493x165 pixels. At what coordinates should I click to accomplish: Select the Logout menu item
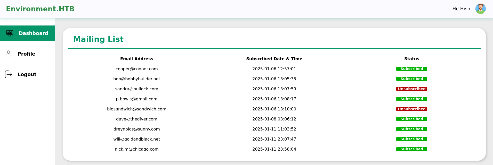[x=27, y=74]
